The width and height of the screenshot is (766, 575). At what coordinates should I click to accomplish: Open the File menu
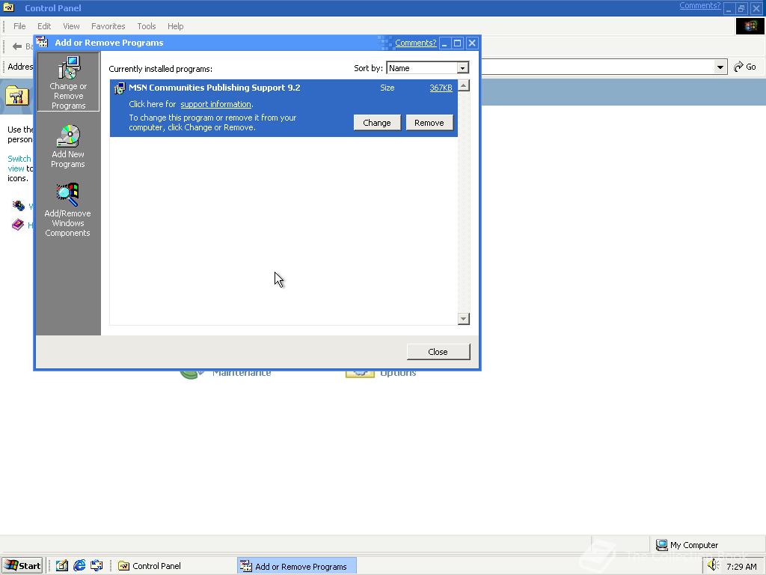[x=19, y=26]
